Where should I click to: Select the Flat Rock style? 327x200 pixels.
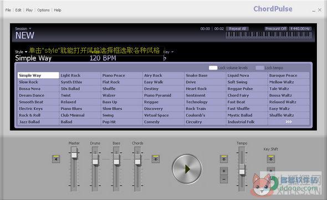(121, 82)
